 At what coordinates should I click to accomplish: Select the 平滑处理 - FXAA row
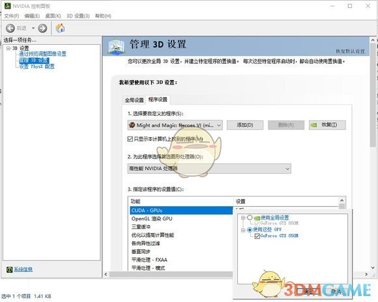click(x=181, y=260)
